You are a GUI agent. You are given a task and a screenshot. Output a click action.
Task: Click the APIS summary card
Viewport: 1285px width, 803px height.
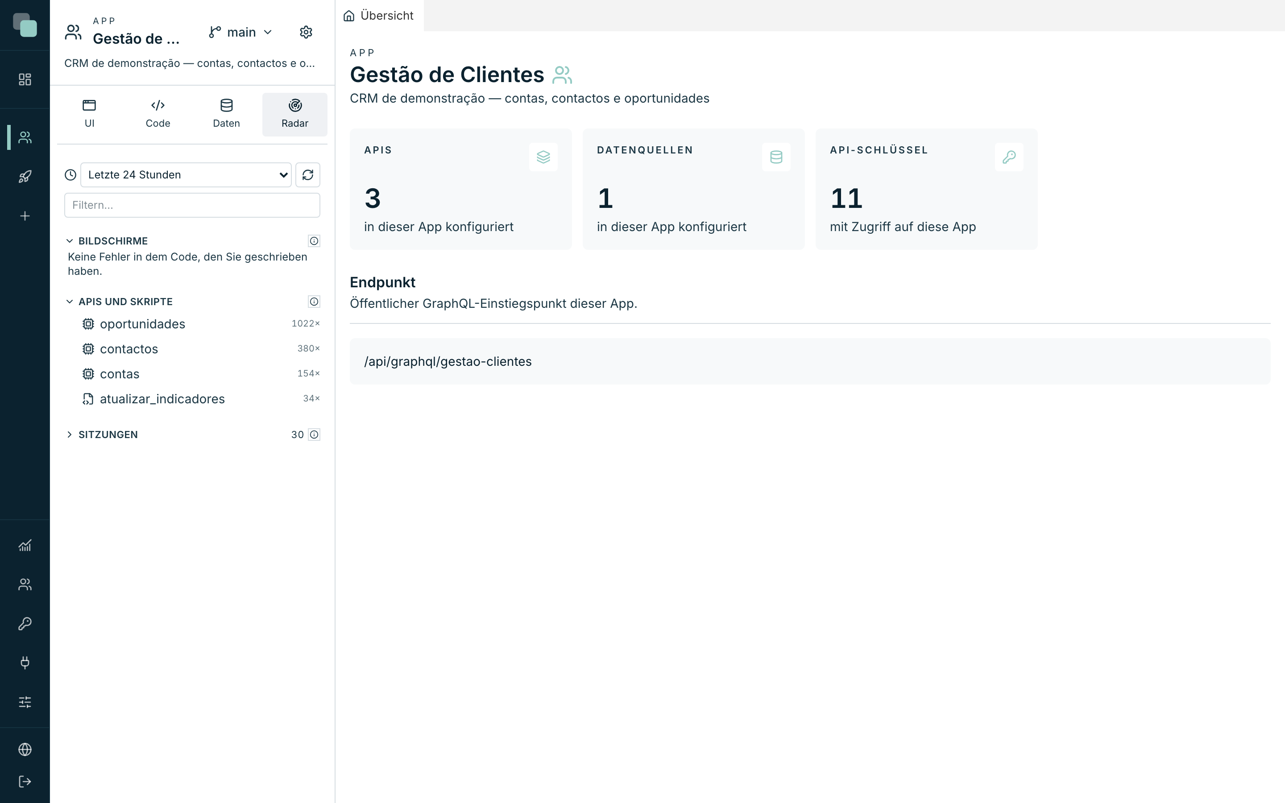460,189
